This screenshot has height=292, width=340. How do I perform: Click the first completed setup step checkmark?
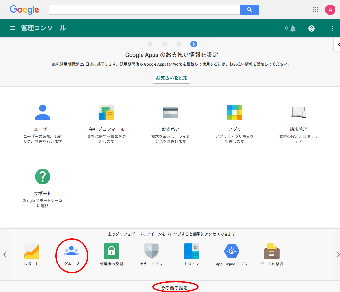point(150,44)
